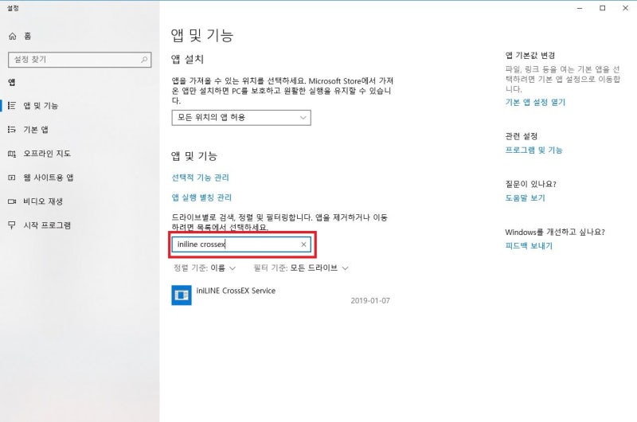The height and width of the screenshot is (422, 637).
Task: Maximize the Settings window
Action: click(x=603, y=8)
